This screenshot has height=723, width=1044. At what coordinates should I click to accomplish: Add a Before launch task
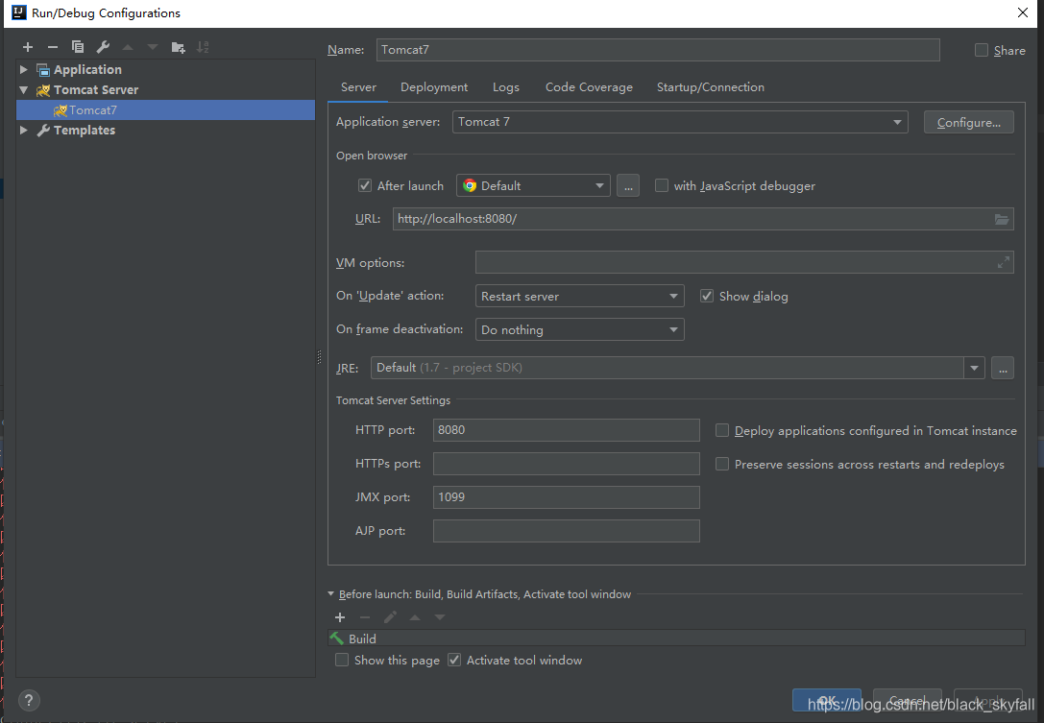coord(340,617)
